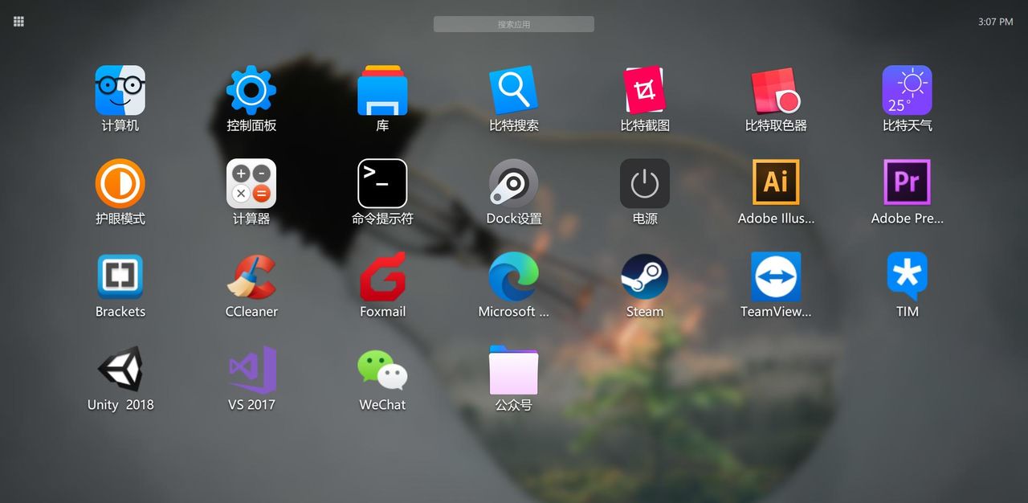This screenshot has height=503, width=1028.
Task: Click the 3:07 PM clock
Action: click(x=995, y=22)
